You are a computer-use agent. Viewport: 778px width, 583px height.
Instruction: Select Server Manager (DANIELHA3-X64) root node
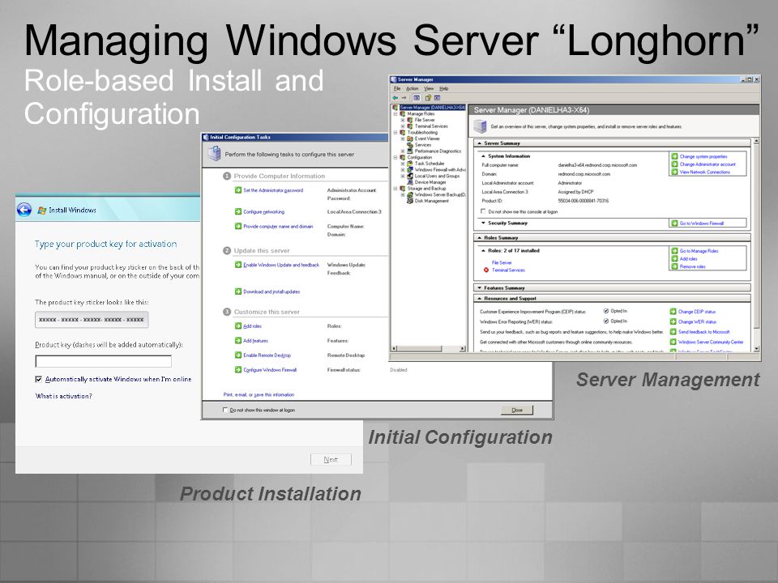pyautogui.click(x=432, y=108)
